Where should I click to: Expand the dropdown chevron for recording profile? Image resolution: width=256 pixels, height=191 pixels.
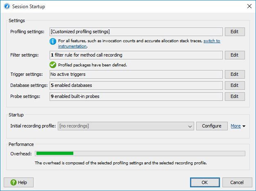(x=190, y=126)
